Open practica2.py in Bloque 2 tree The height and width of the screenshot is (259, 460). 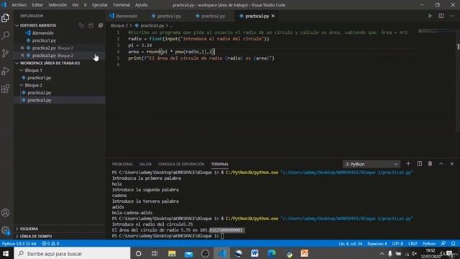point(40,93)
